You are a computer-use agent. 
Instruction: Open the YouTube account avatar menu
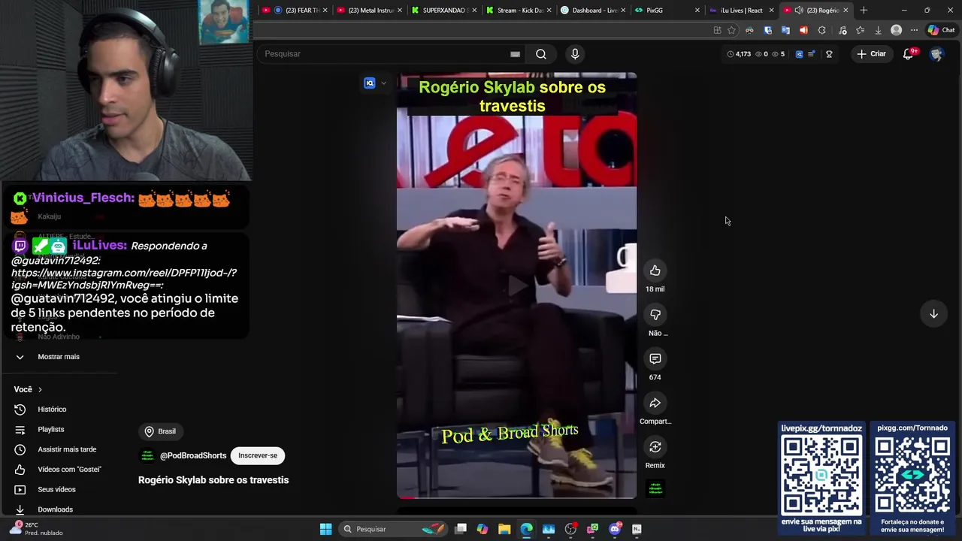click(936, 54)
